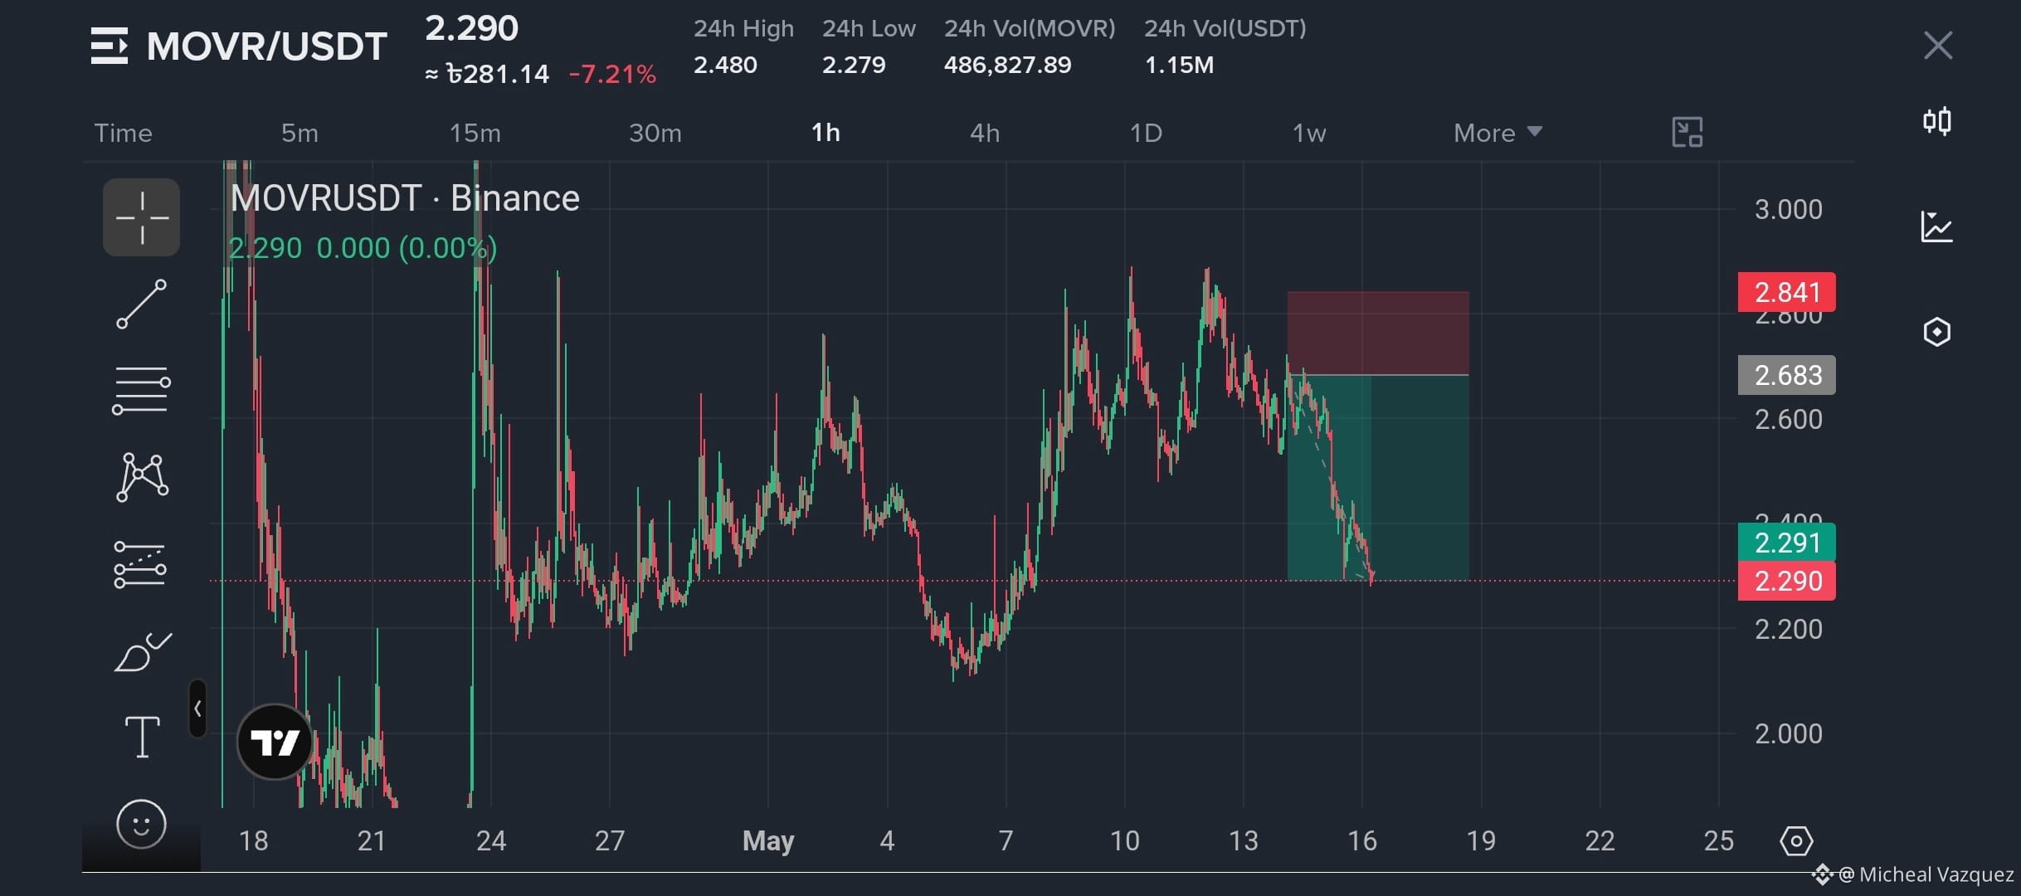Viewport: 2021px width, 896px height.
Task: Open the MOVR/USDT pair selector
Action: [x=266, y=46]
